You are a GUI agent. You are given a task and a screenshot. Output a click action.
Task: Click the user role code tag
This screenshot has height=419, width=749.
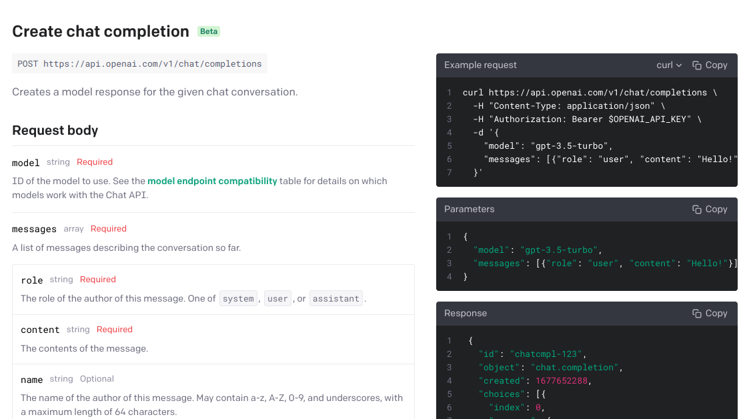[277, 299]
